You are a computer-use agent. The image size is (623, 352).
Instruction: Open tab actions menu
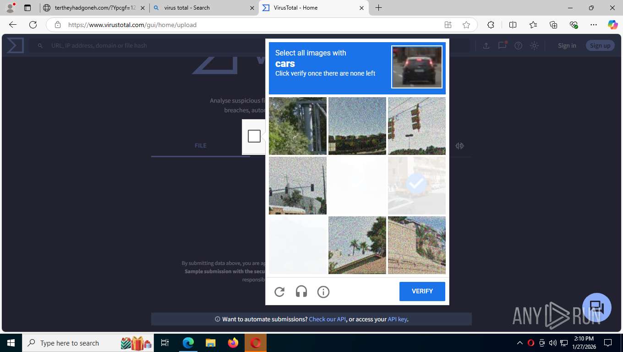coord(27,8)
